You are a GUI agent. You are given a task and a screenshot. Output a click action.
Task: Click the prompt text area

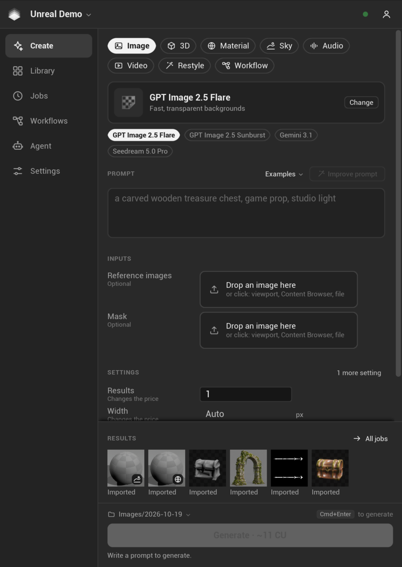[x=246, y=213]
